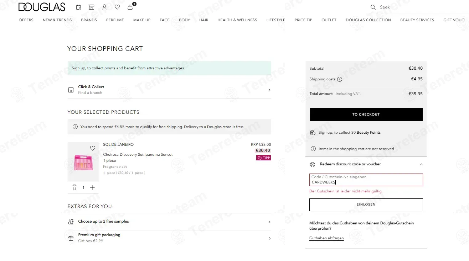Increase quantity with the plus icon
Image resolution: width=469 pixels, height=261 pixels.
coord(92,187)
